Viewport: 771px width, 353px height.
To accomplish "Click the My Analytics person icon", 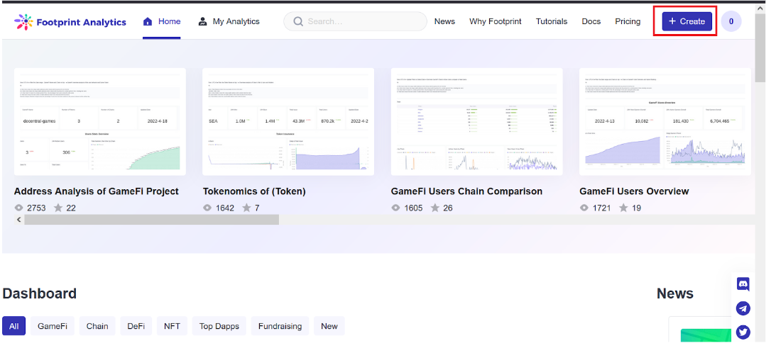I will click(202, 21).
